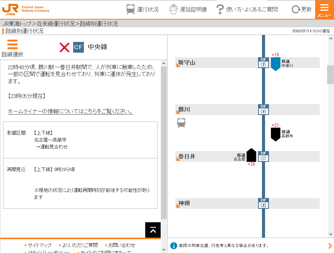Viewport: 334px width, 253px height.
Task: Click black 普通 名古屋 train marker
Action: 251,155
